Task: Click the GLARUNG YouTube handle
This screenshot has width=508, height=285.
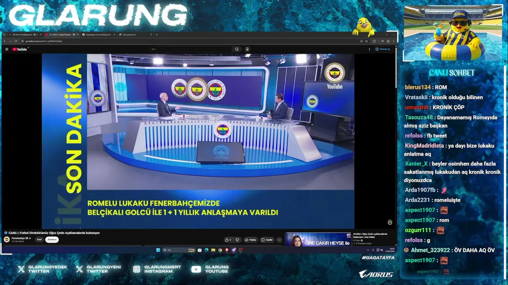Action: [x=217, y=269]
